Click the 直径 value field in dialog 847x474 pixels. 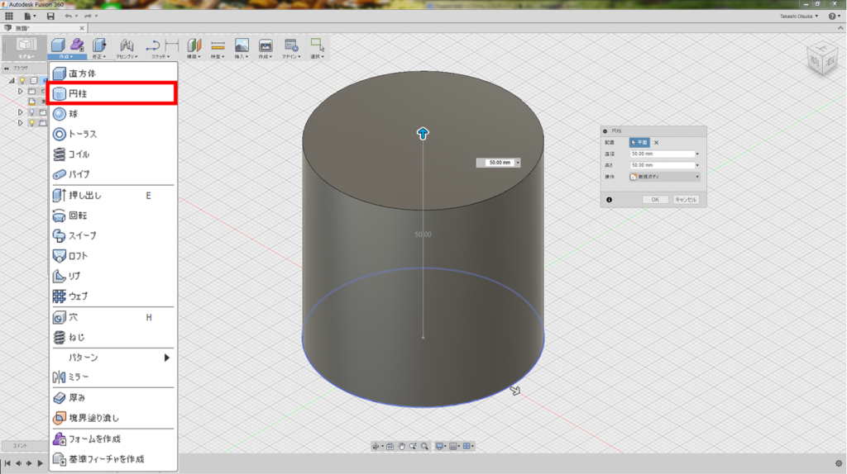pyautogui.click(x=662, y=154)
